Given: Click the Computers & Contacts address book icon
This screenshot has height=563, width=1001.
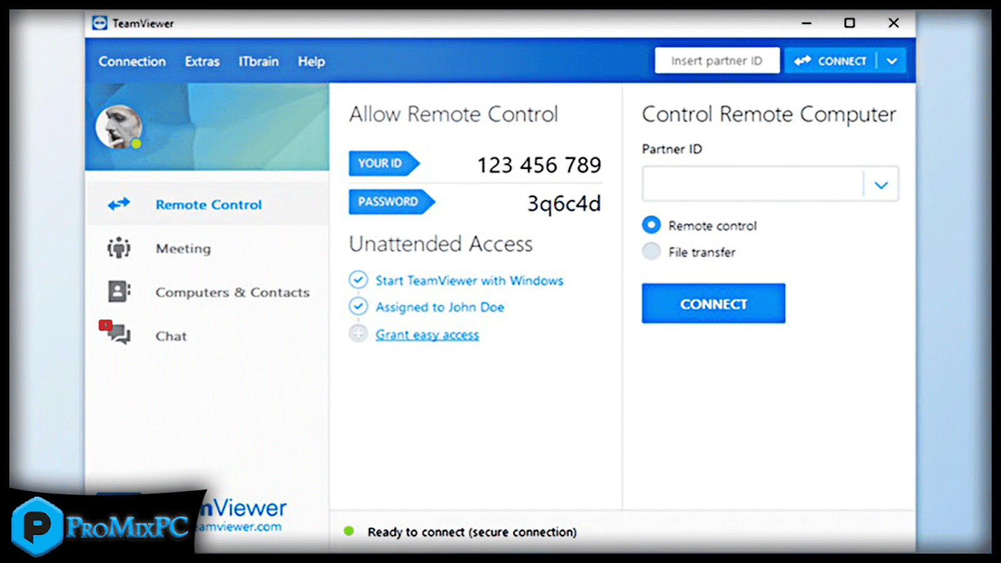Looking at the screenshot, I should pyautogui.click(x=119, y=292).
